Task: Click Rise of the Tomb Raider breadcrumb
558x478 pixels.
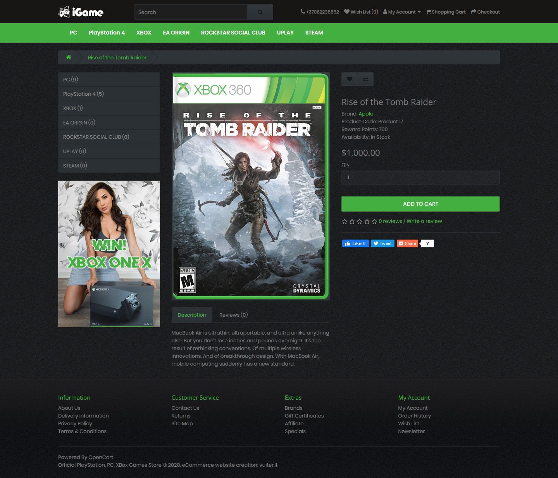Action: pos(117,57)
